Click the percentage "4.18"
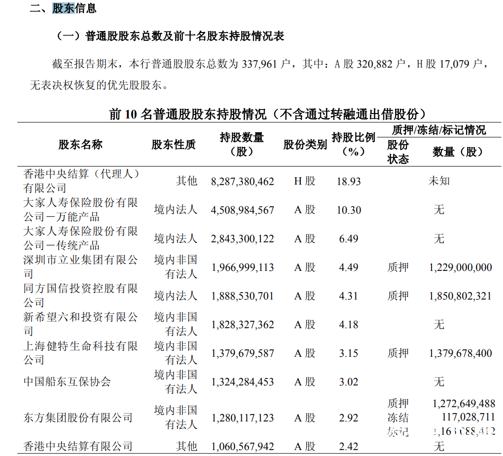This screenshot has height=456, width=503. 349,325
